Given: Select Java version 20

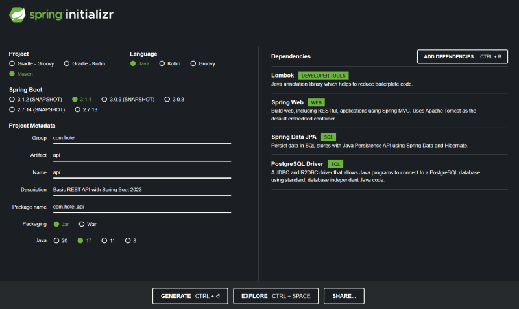Looking at the screenshot, I should point(60,240).
